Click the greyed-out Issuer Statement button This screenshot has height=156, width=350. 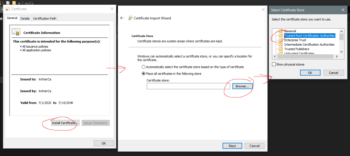[x=95, y=123]
